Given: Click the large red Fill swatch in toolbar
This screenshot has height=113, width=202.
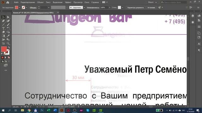Looking at the screenshot, I should (x=4, y=49).
